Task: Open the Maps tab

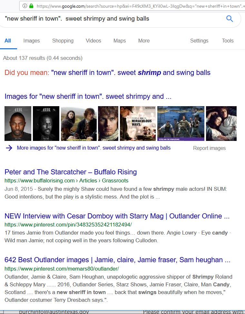Action: [120, 41]
